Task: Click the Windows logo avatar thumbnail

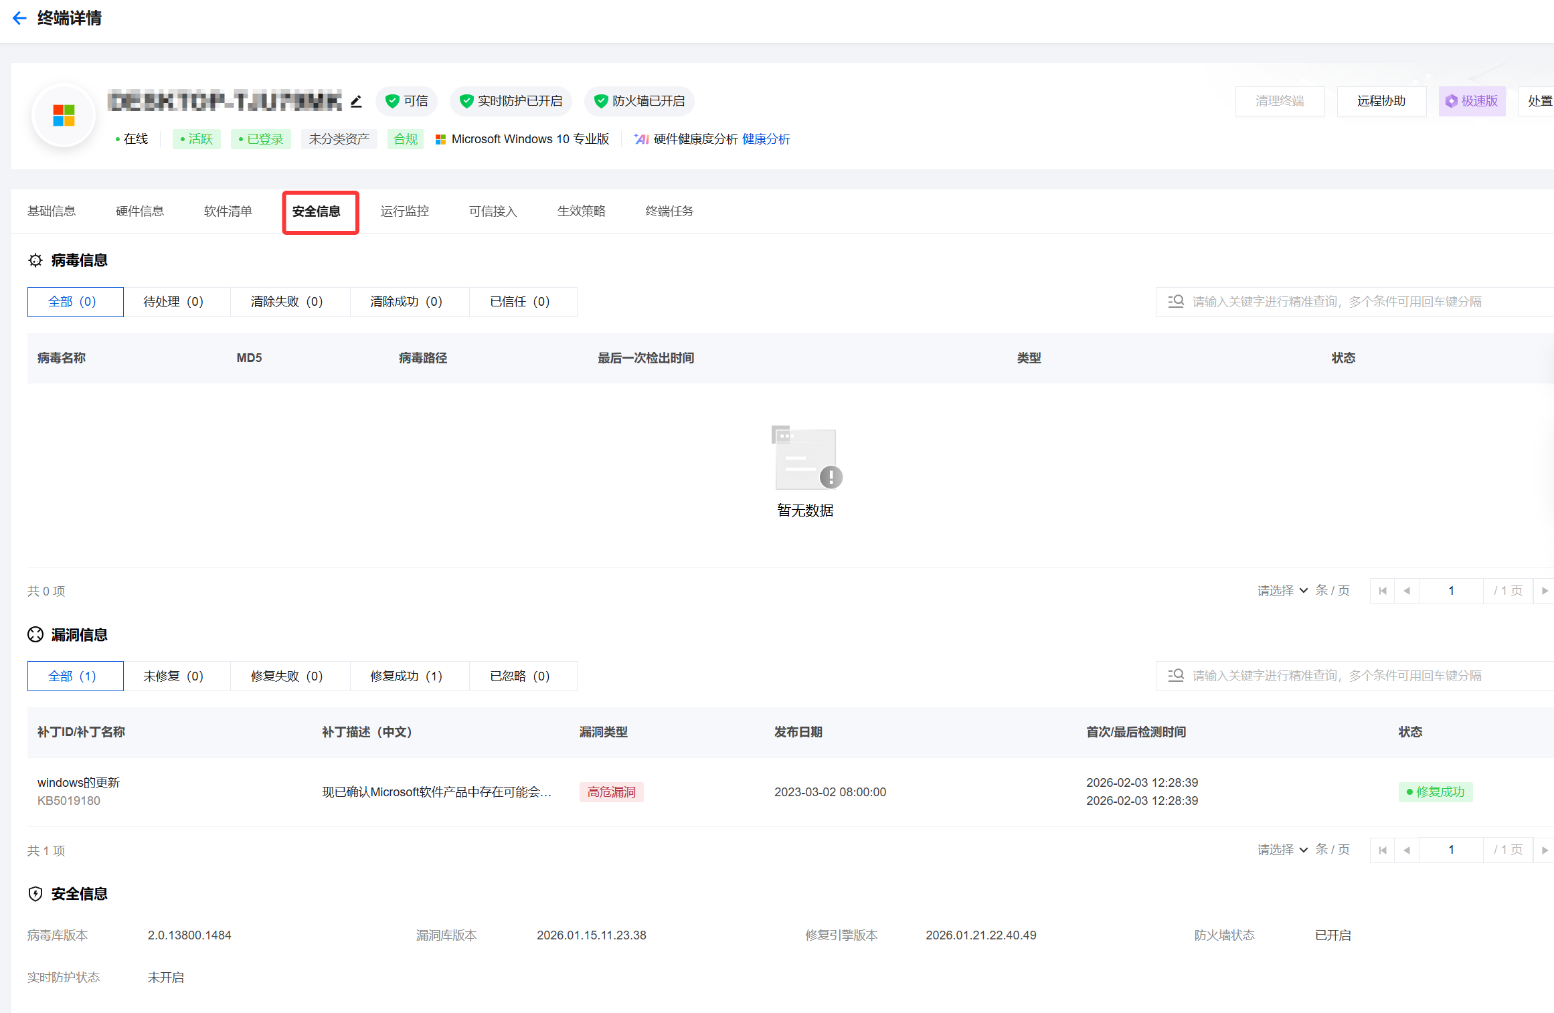Action: tap(64, 116)
